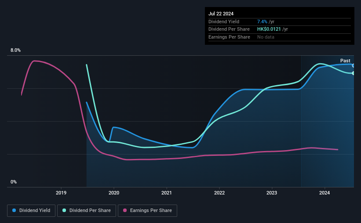
Task: Click the Jul 22 2024 tooltip date
Action: pyautogui.click(x=221, y=14)
